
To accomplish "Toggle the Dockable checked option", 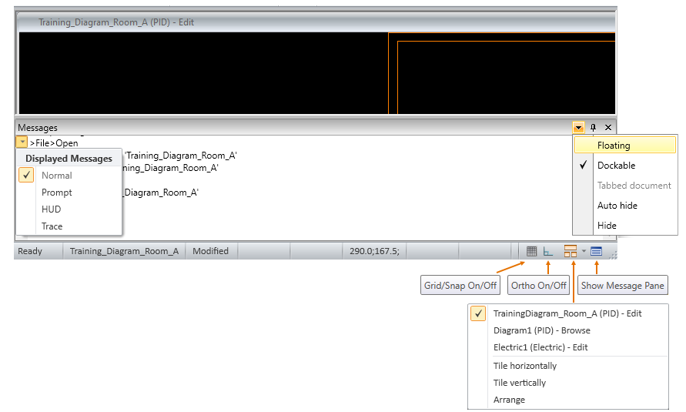I will point(616,166).
